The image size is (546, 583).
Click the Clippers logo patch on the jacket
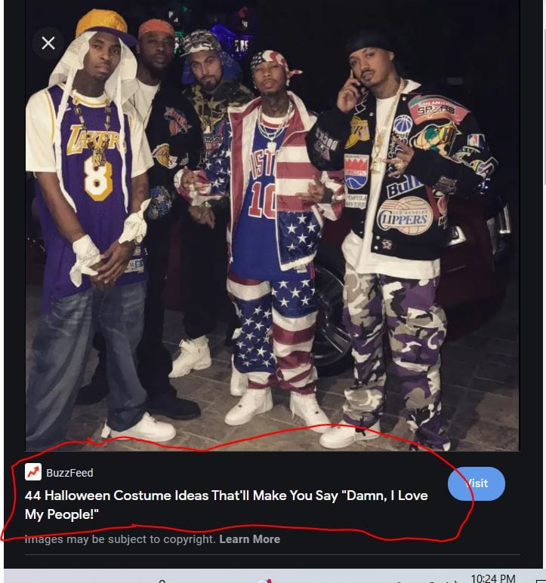click(x=405, y=215)
